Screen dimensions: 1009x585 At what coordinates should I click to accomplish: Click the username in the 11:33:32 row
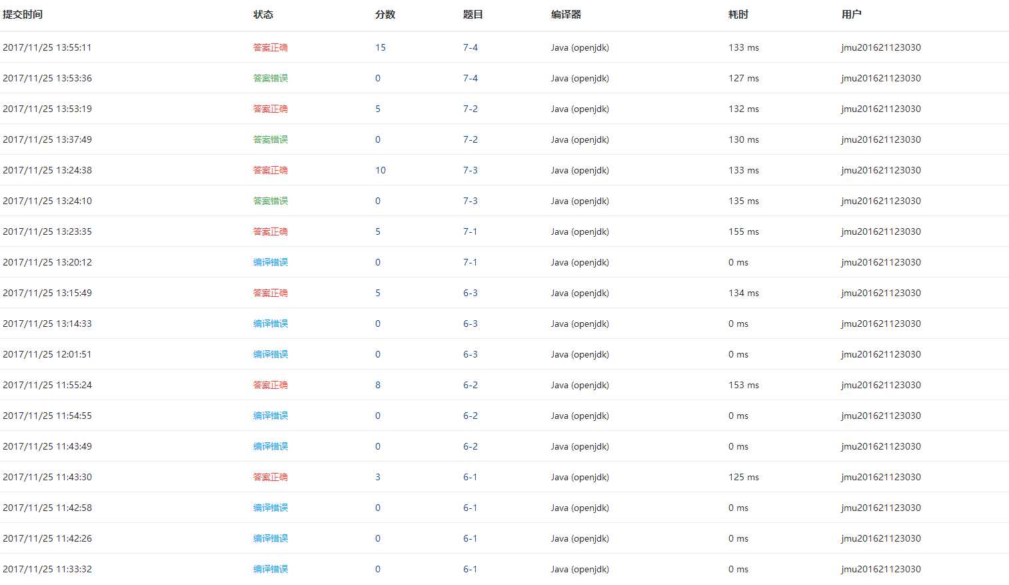(881, 569)
